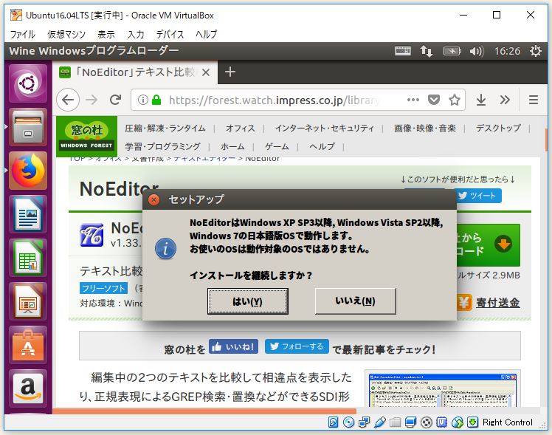Screen dimensions: 552x435
Task: Open battery indicator in Ubuntu panel
Action: 452,51
